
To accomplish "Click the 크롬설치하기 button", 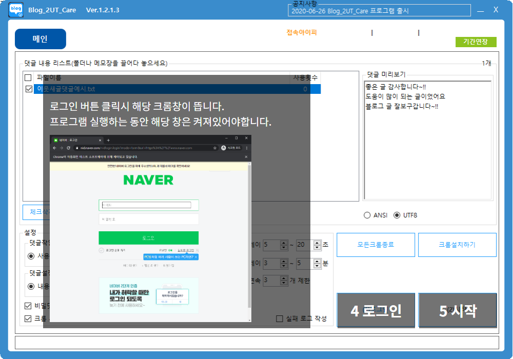I will 457,245.
